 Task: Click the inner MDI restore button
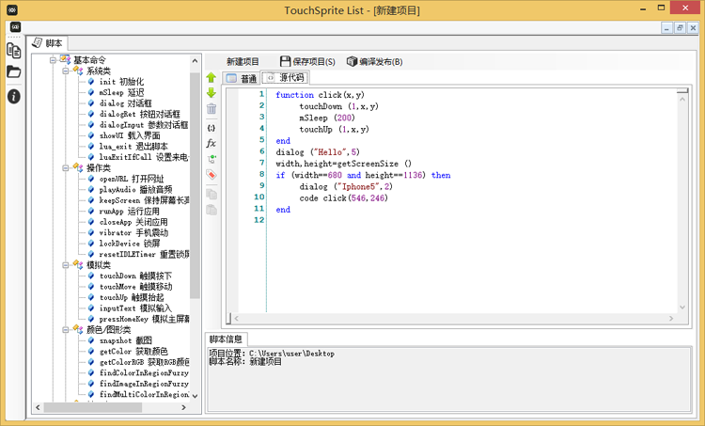pos(680,28)
